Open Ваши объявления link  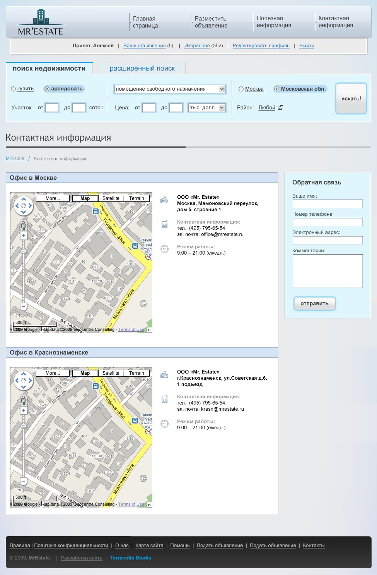[x=145, y=46]
